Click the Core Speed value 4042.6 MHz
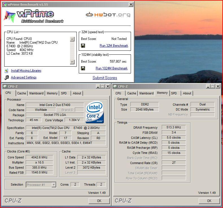Image resolution: width=223 pixels, height=208 pixels. (x=40, y=157)
